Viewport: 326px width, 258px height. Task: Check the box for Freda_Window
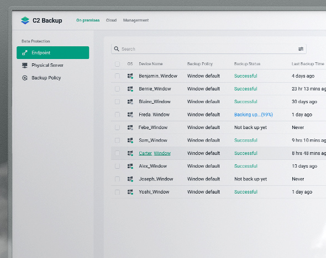pos(117,115)
